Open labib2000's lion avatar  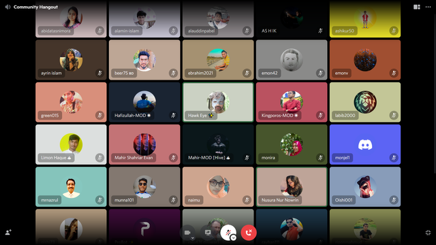tap(365, 102)
